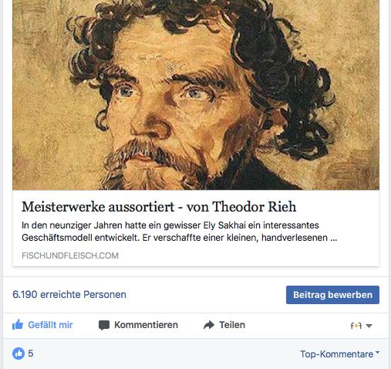
Task: Open the painted portrait preview image
Action: [196, 95]
